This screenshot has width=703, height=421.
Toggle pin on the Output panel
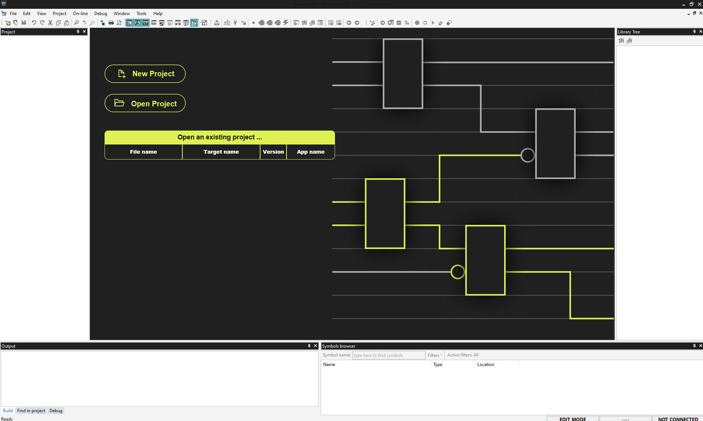[309, 346]
